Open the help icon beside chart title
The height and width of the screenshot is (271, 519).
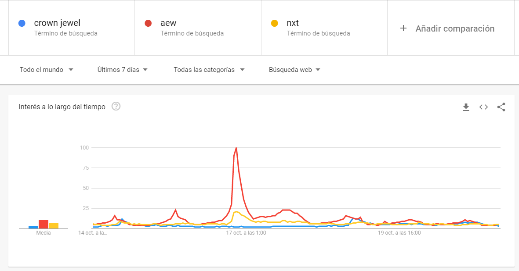coord(116,106)
